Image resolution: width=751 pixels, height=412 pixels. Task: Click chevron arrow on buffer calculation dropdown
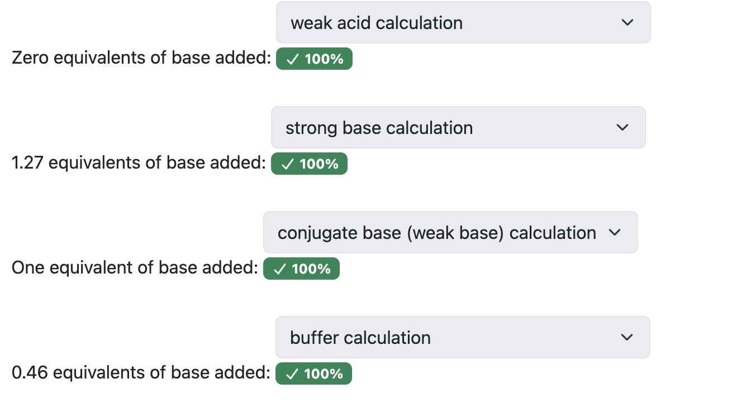pos(627,338)
